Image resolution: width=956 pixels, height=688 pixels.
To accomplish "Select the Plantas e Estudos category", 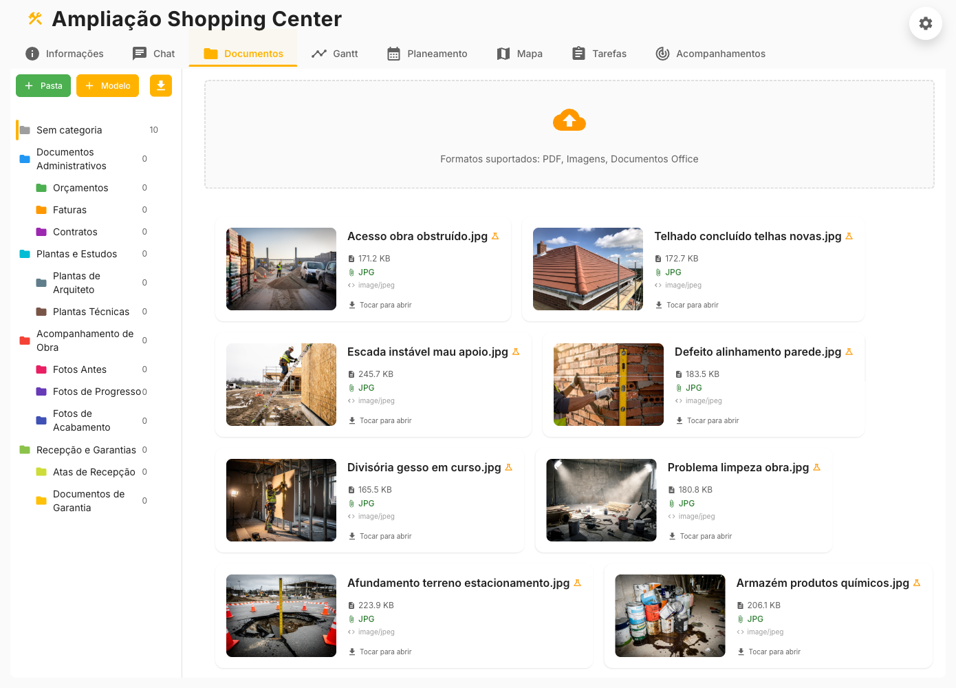I will tap(76, 254).
